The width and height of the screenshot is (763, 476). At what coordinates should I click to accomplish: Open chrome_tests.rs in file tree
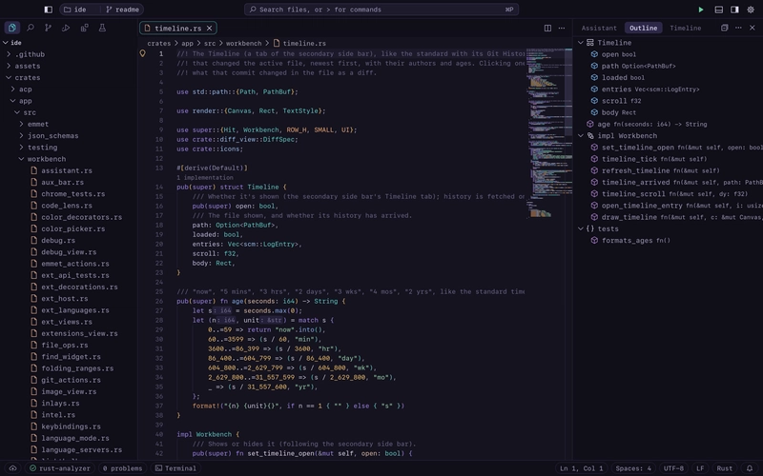pyautogui.click(x=69, y=194)
